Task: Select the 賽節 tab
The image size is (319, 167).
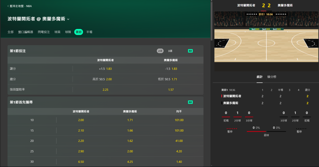Action: click(x=79, y=32)
